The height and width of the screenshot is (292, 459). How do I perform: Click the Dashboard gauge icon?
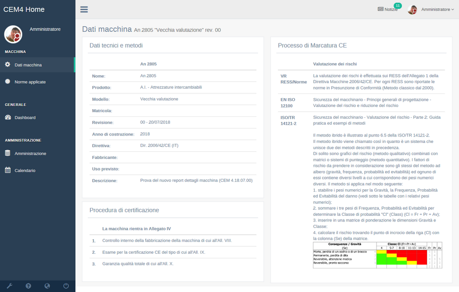(x=7, y=117)
